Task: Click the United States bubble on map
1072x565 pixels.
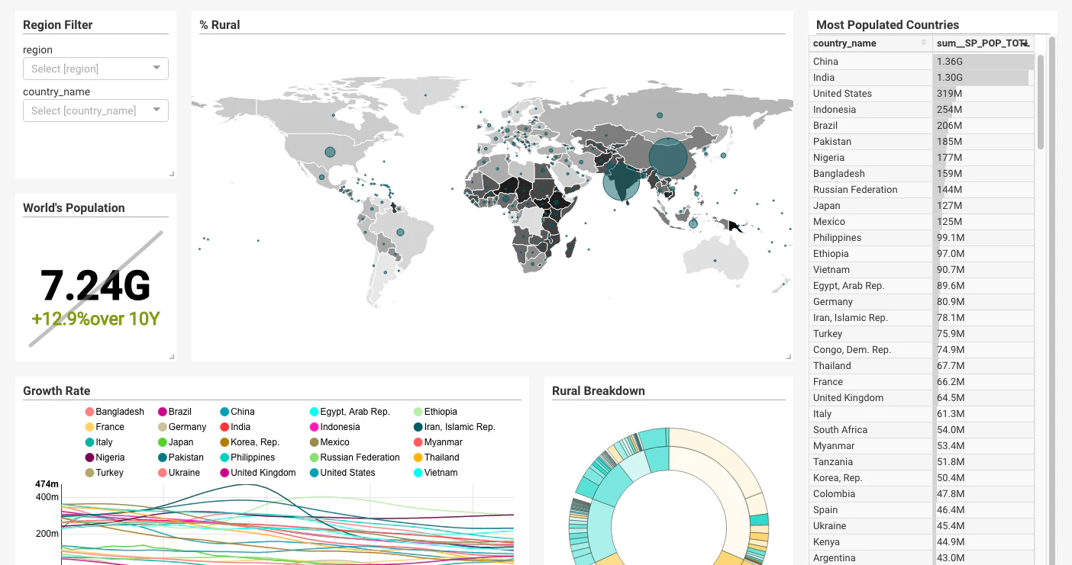Action: click(x=330, y=152)
